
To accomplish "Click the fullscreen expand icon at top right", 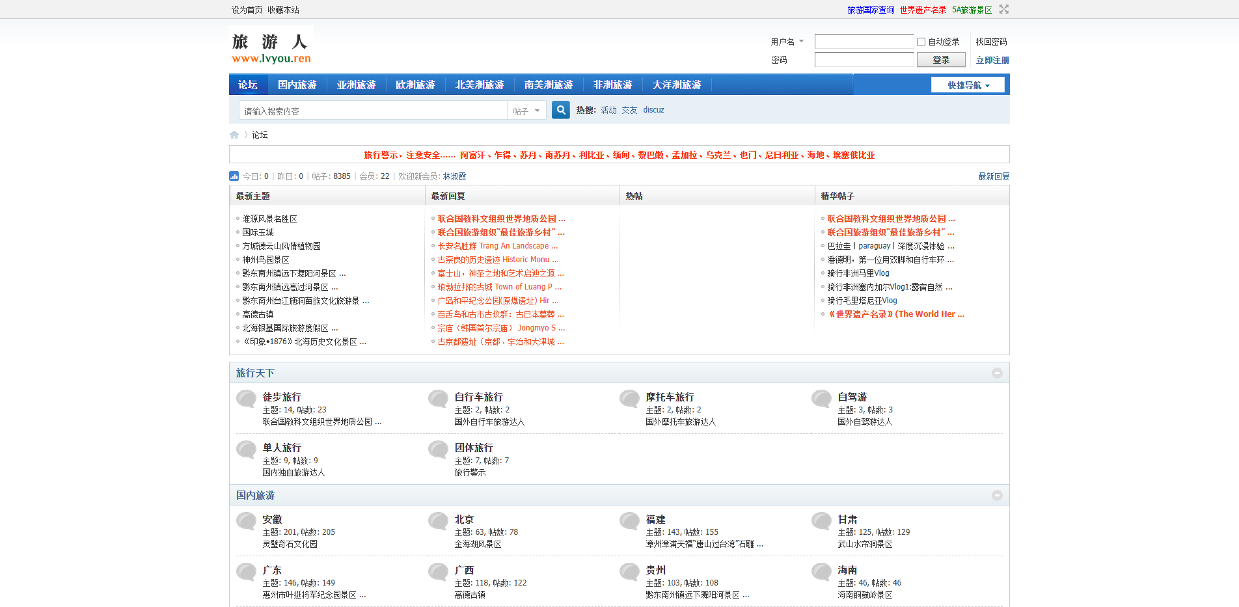I will pyautogui.click(x=1003, y=9).
